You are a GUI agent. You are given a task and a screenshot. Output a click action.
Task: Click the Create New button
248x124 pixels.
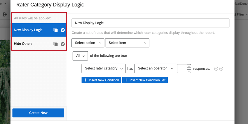click(38, 113)
